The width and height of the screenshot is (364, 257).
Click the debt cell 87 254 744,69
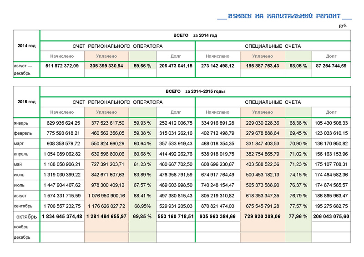pyautogui.click(x=331, y=66)
